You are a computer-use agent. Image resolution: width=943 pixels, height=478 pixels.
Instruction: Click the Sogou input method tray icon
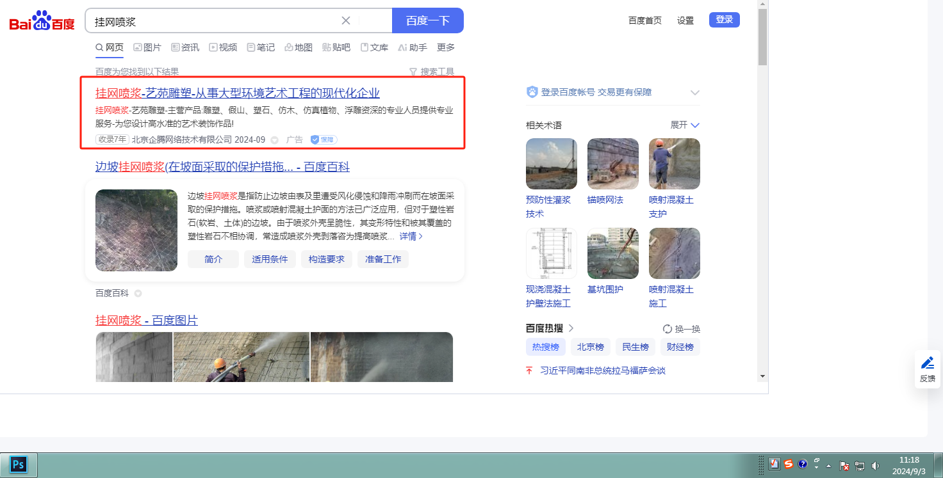click(789, 465)
